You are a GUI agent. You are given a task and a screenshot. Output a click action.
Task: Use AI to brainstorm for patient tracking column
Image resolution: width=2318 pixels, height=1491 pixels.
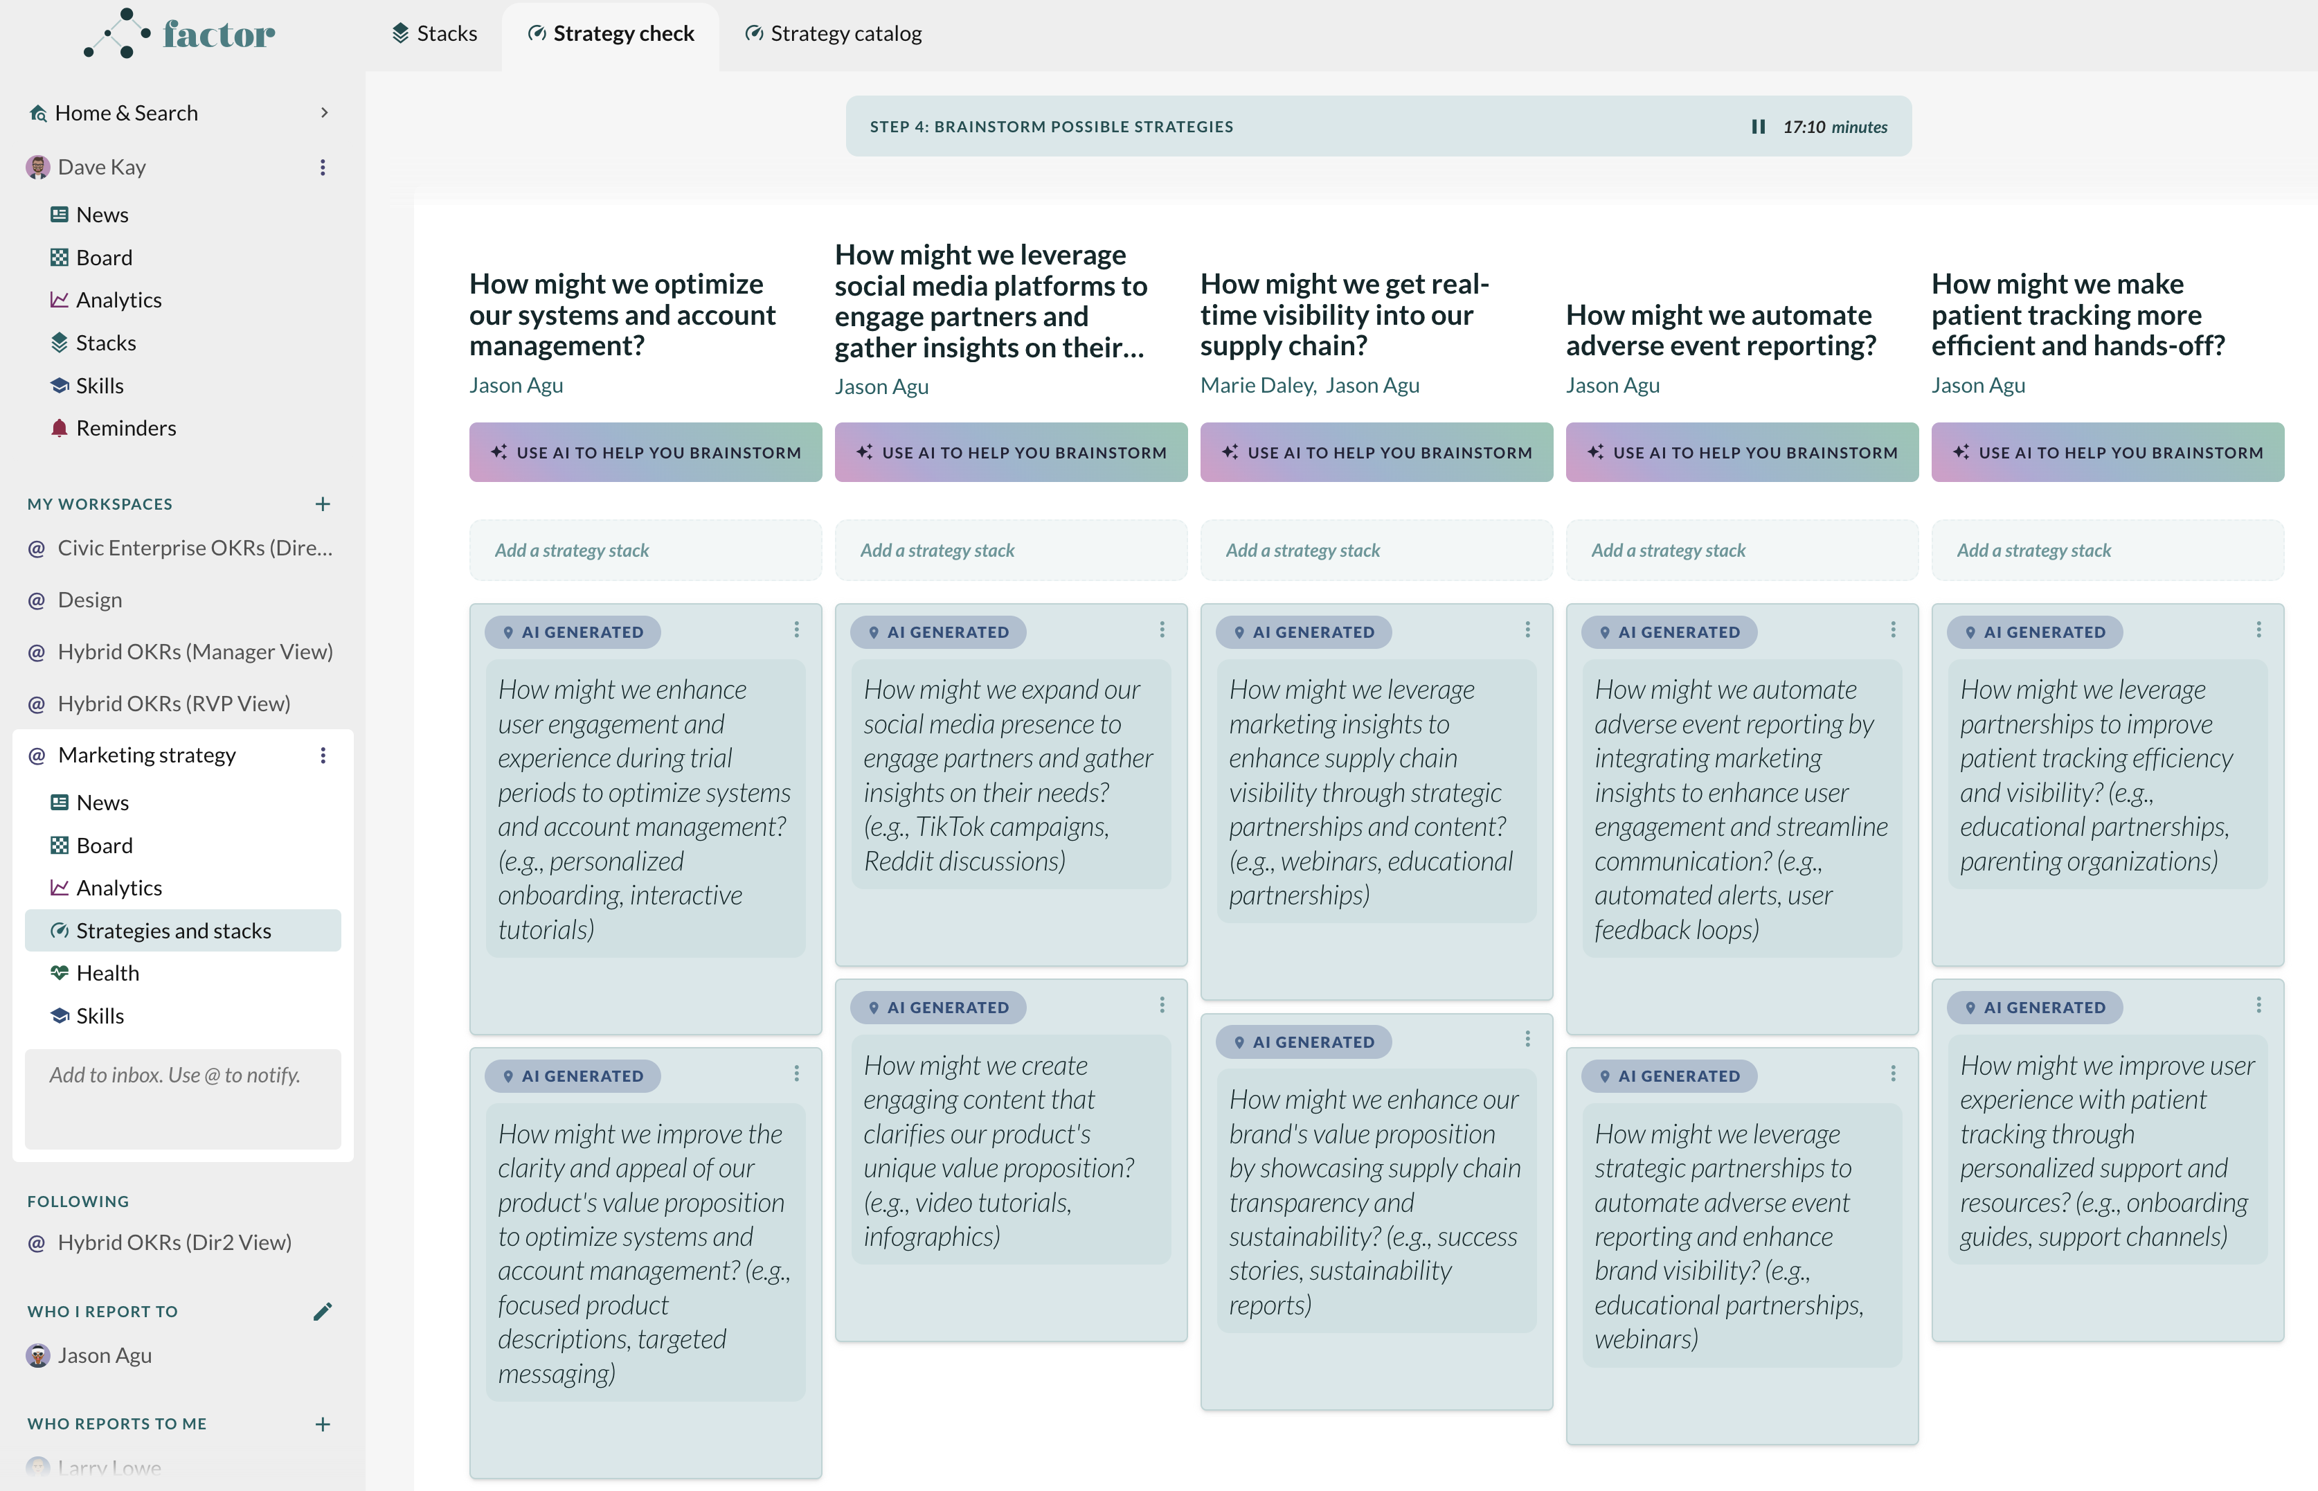2107,452
